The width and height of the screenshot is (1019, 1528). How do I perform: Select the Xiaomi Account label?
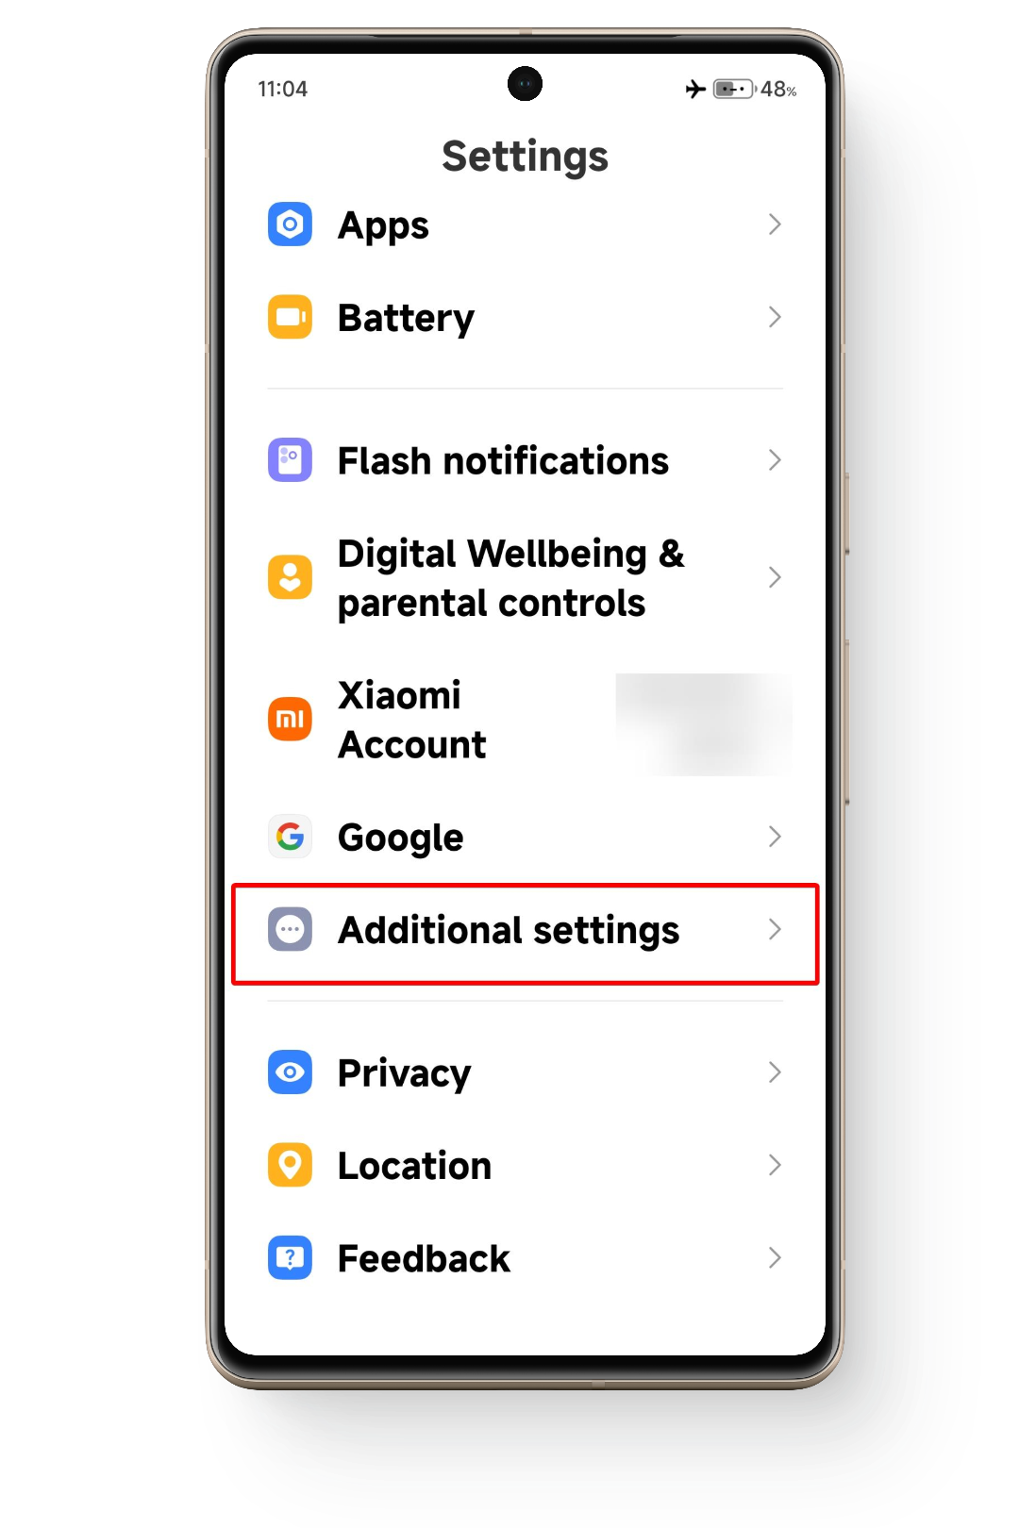(x=412, y=720)
